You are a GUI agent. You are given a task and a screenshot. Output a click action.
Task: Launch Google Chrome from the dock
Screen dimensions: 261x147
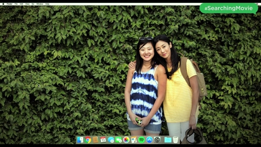tap(88, 140)
